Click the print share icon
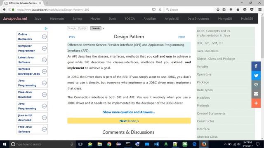Viewport: 264px width, 148px height. pyautogui.click(x=256, y=85)
